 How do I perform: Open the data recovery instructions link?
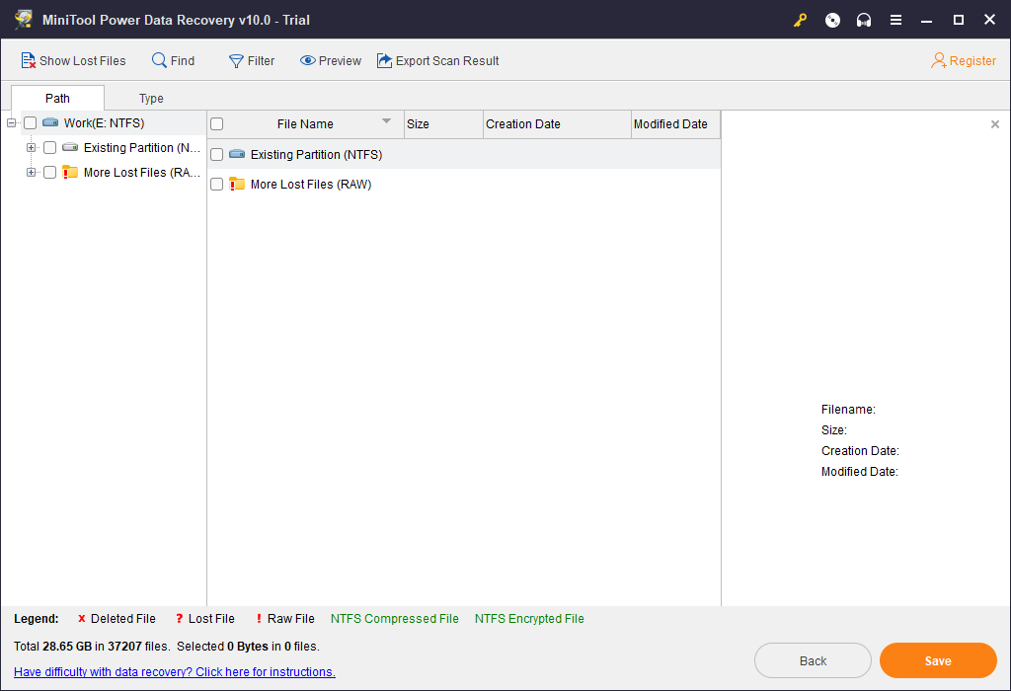click(175, 671)
